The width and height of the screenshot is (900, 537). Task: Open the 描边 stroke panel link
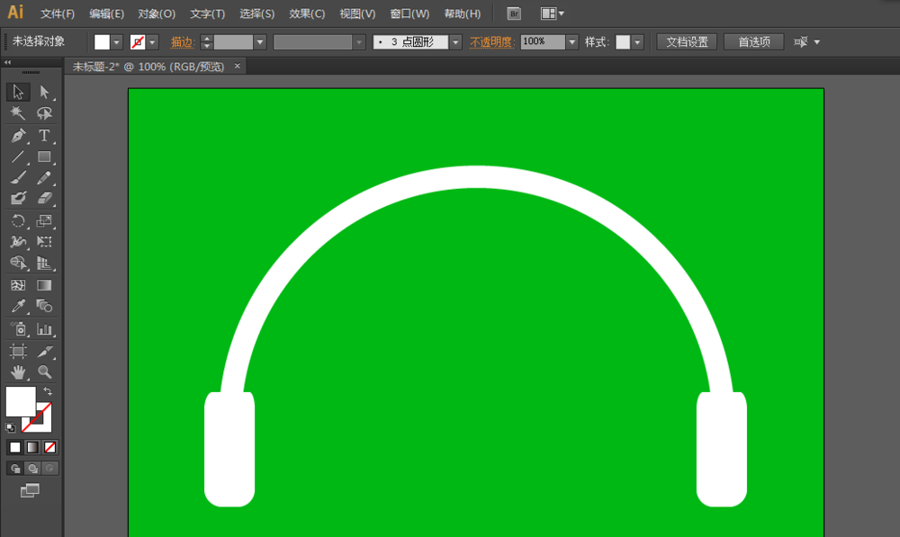pos(182,42)
